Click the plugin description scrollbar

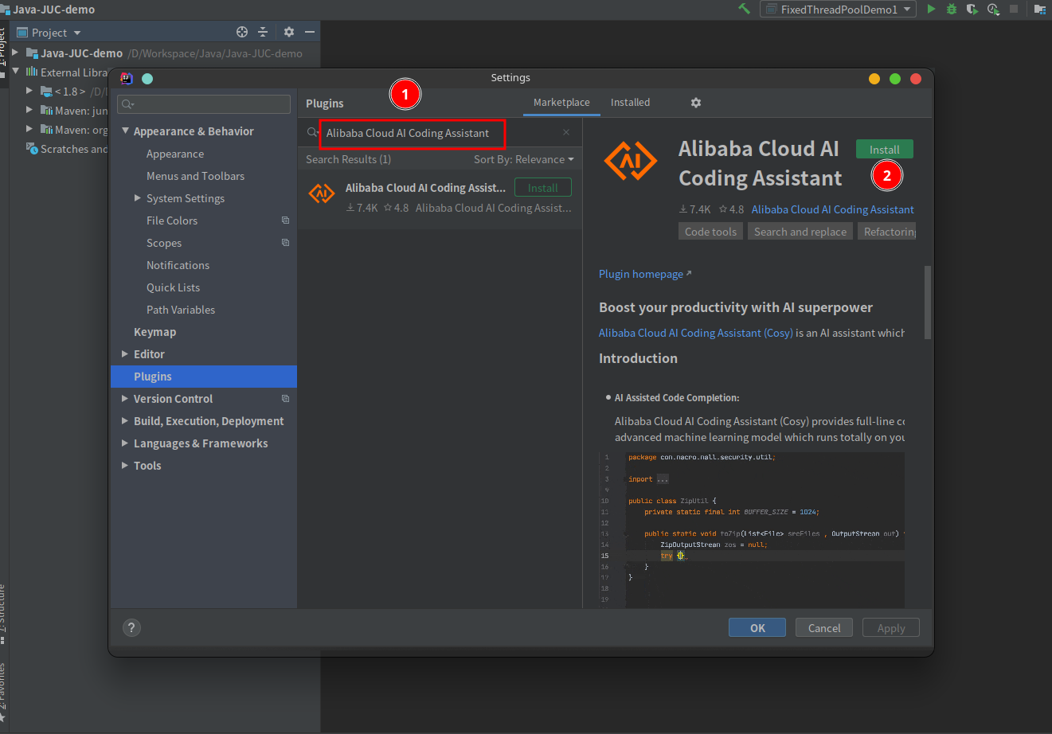coord(927,303)
